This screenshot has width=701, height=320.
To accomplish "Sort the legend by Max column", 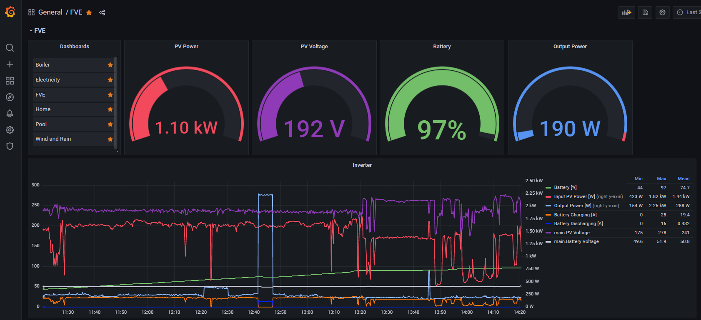I will 661,179.
